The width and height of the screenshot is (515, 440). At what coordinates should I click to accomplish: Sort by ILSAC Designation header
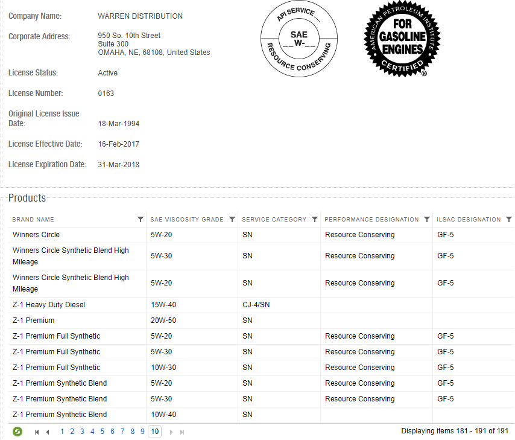pos(469,219)
